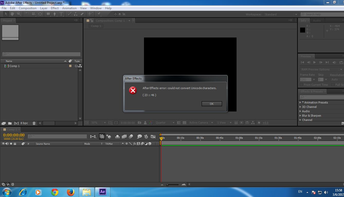Viewport: 344px width, 197px height.
Task: Expand Animation Presets category
Action: (300, 102)
